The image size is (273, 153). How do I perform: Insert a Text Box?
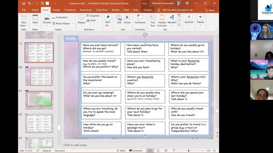point(153,20)
